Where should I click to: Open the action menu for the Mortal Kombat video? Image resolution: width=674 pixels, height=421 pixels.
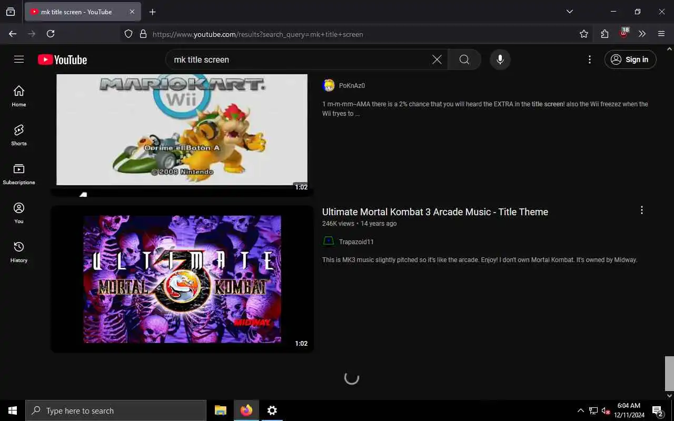(x=641, y=210)
